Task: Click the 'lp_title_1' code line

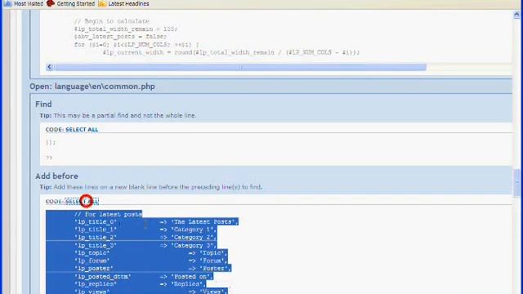Action: tap(145, 229)
